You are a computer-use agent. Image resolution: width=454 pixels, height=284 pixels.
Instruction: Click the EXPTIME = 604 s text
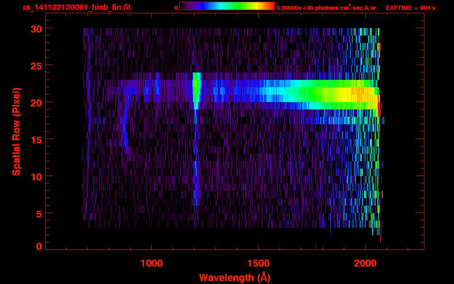410,8
